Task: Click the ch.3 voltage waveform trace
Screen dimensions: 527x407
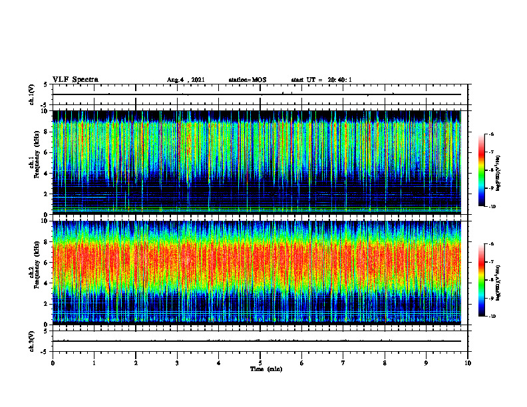Action: (256, 341)
